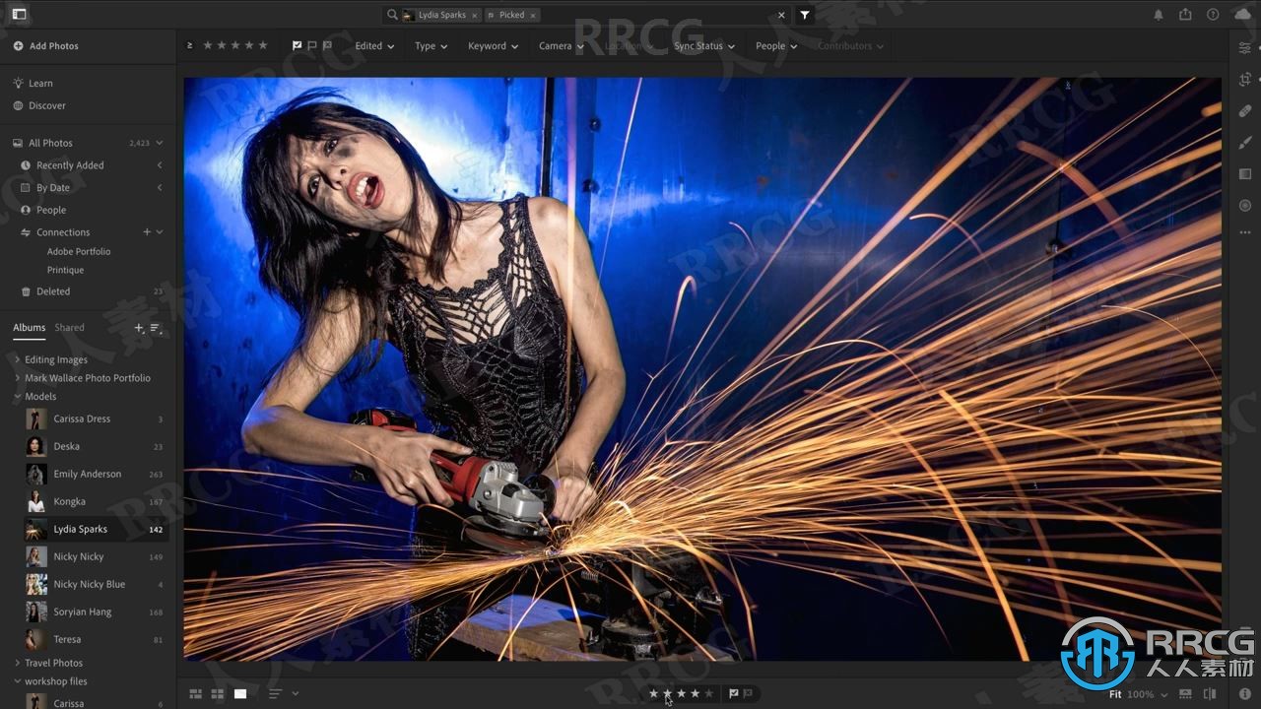Click Add Photos button

[46, 45]
